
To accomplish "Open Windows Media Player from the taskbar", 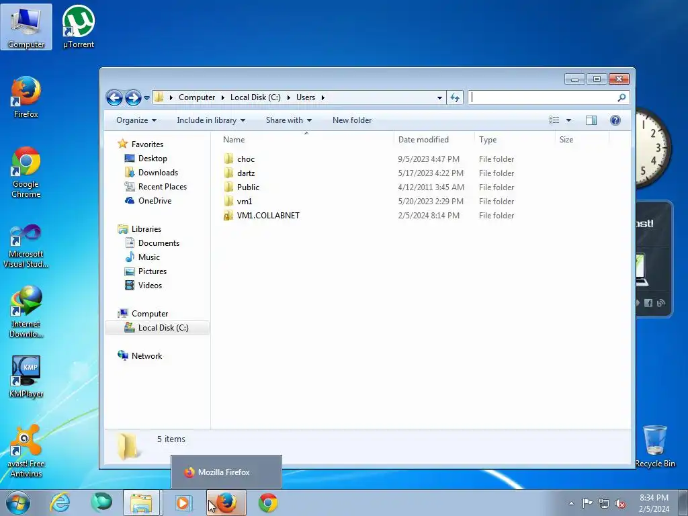I will pyautogui.click(x=184, y=503).
